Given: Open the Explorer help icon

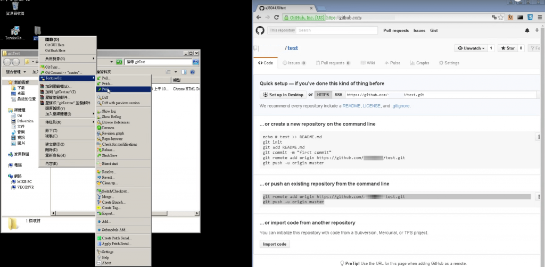Looking at the screenshot, I should tap(192, 72).
